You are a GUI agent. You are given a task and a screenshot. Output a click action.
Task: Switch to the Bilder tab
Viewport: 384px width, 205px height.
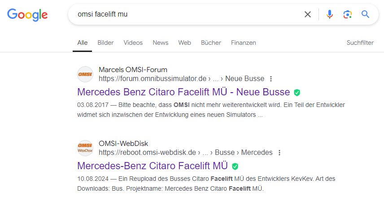coord(105,43)
